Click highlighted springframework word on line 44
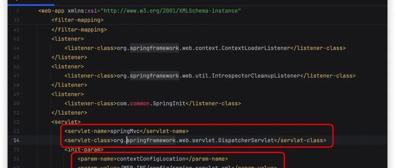 click(x=154, y=48)
